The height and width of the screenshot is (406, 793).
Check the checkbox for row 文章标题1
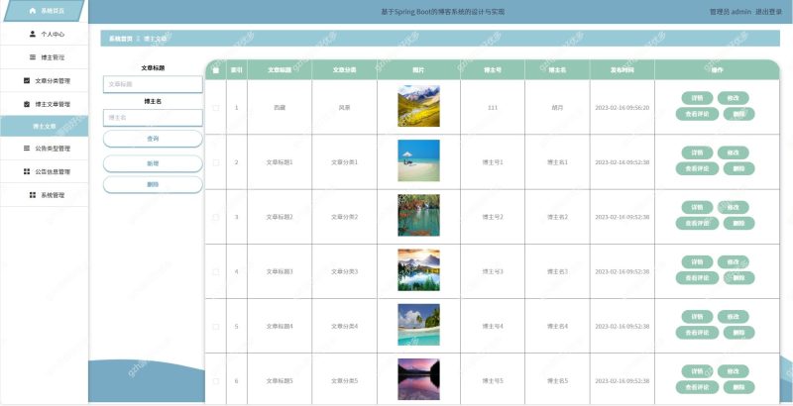pos(216,162)
